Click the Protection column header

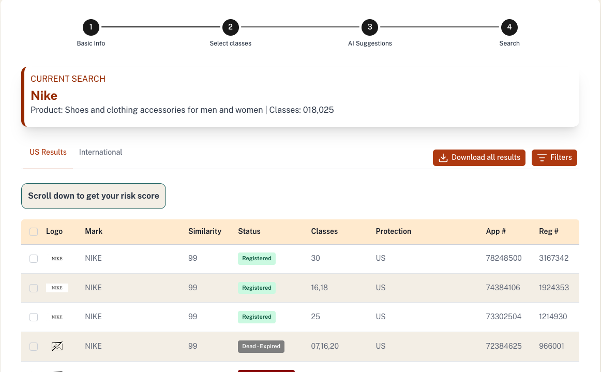(393, 231)
